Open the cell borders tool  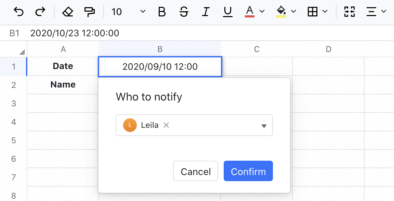point(313,12)
